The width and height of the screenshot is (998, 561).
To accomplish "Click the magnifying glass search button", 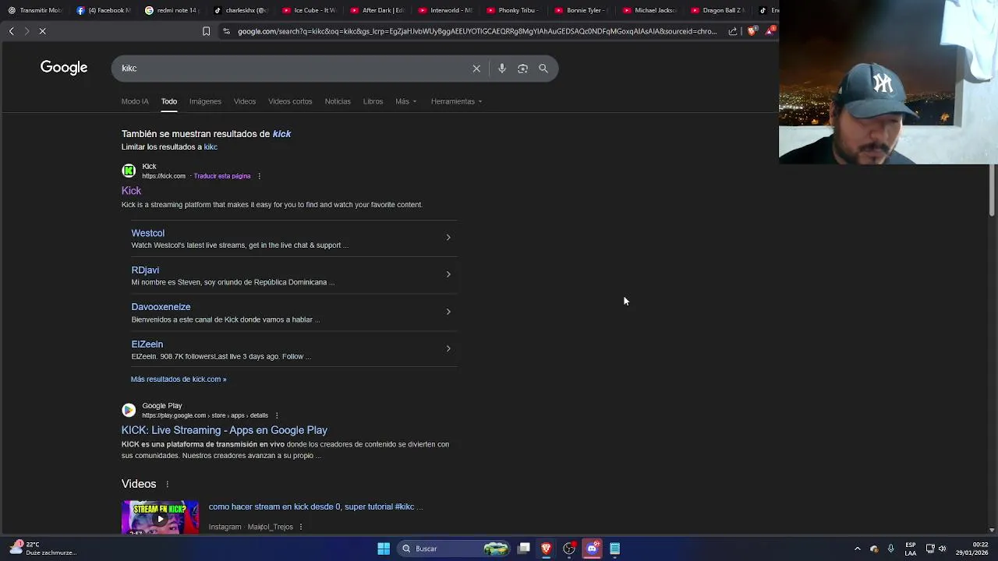I will point(543,69).
